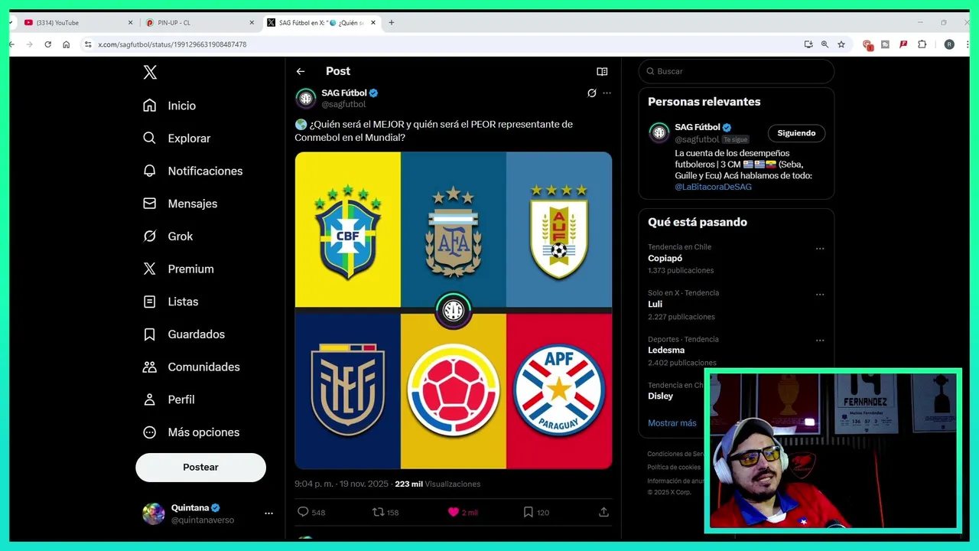Viewport: 979px width, 551px height.
Task: Click the address bar URL
Action: tap(172, 44)
